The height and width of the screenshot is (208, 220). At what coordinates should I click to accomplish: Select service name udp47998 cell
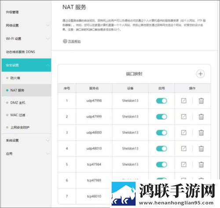[x=94, y=101]
